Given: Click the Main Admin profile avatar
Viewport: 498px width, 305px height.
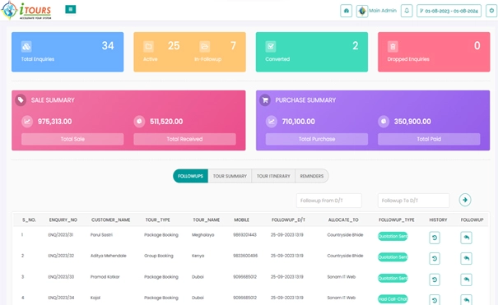Looking at the screenshot, I should (362, 11).
